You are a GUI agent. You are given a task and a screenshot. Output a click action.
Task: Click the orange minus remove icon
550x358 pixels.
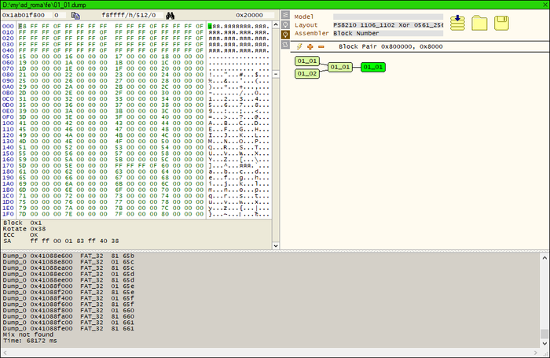pyautogui.click(x=321, y=46)
